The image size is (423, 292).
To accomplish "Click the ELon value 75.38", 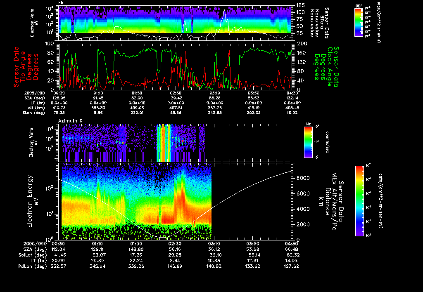I will click(x=58, y=113).
